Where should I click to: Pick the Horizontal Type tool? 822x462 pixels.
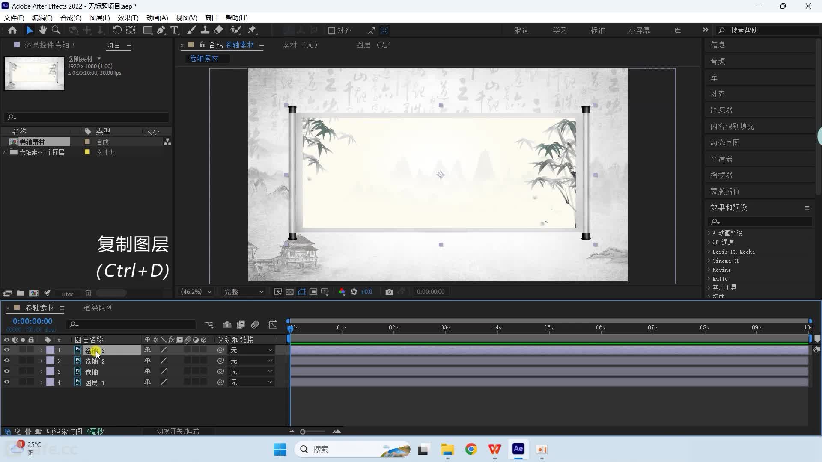coord(174,30)
